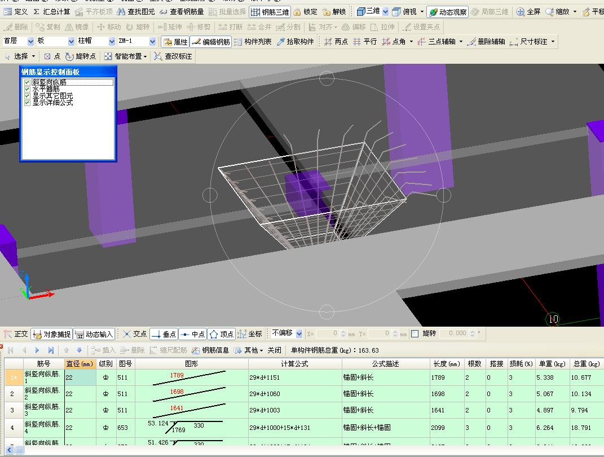Toggle 交点 intersection snap

point(134,334)
